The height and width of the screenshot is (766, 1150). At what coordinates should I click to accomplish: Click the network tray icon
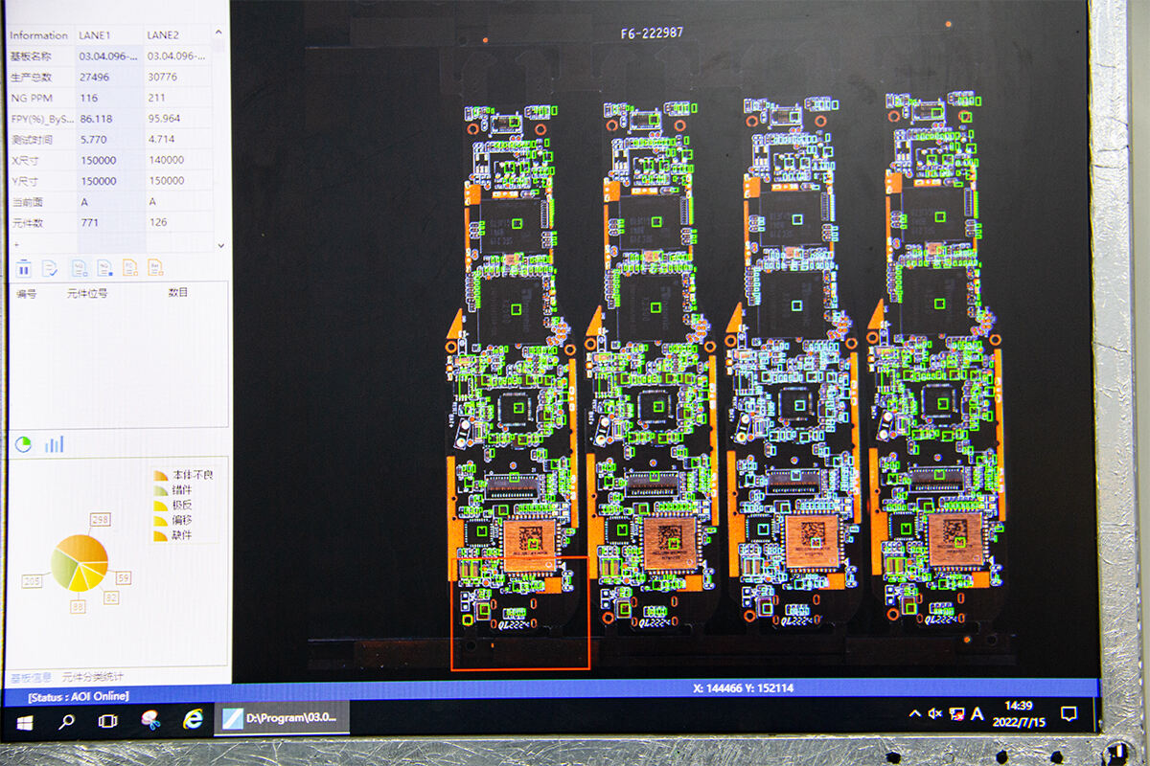click(956, 713)
